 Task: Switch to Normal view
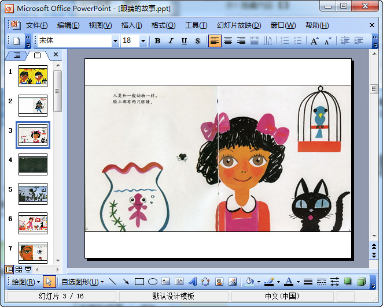[x=9, y=269]
